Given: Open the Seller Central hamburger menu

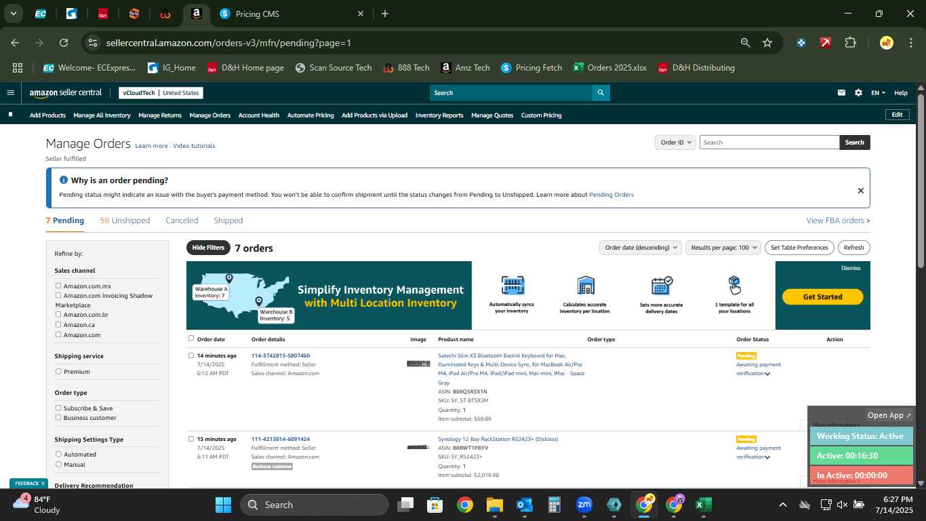Looking at the screenshot, I should [x=10, y=93].
